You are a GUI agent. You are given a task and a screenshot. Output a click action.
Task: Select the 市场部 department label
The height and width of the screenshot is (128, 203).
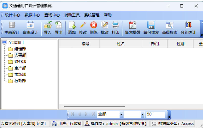[20, 74]
